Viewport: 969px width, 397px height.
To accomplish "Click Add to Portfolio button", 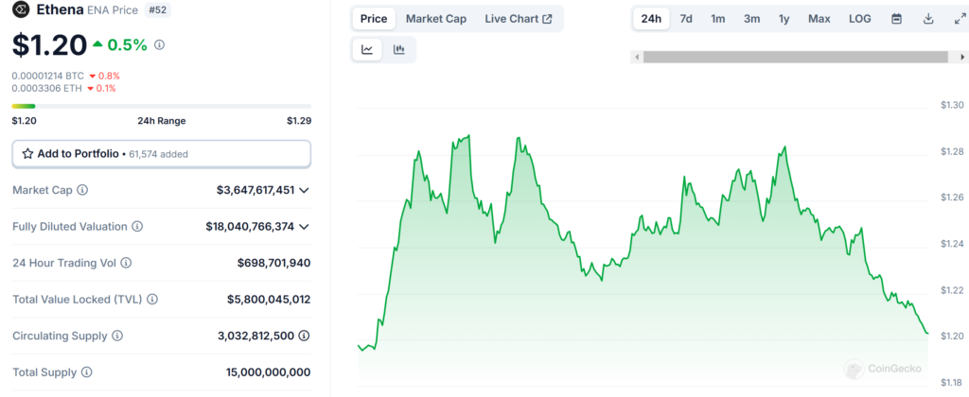I will click(x=161, y=154).
